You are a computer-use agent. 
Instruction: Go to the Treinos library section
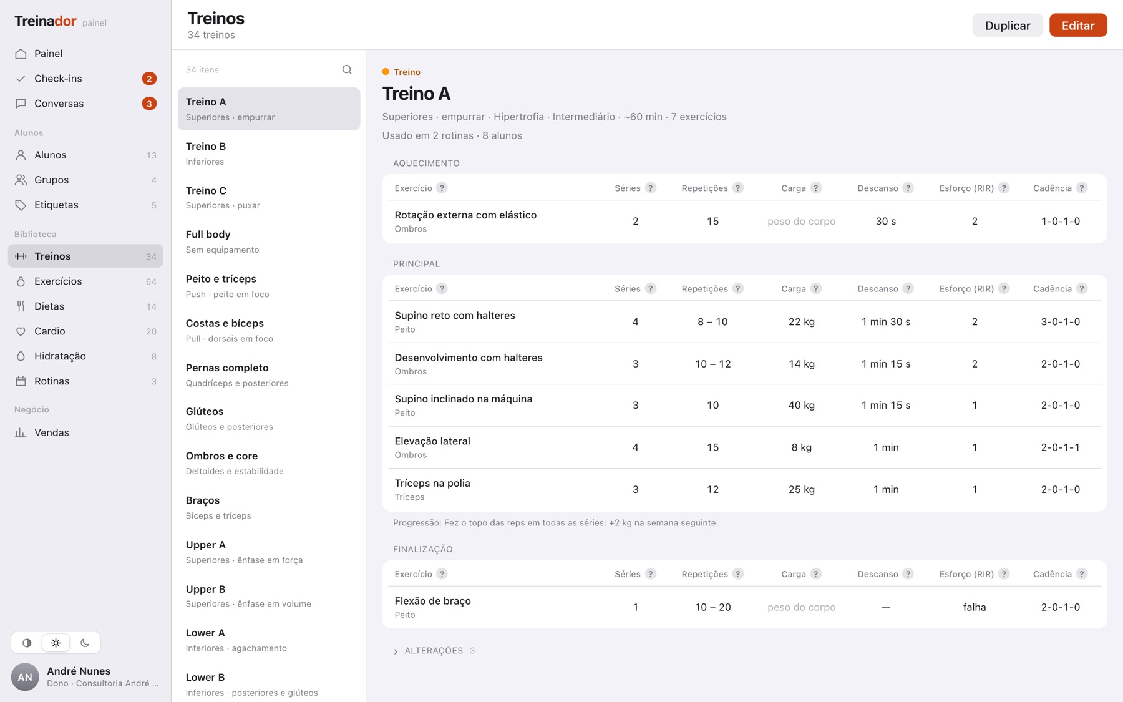pyautogui.click(x=85, y=256)
